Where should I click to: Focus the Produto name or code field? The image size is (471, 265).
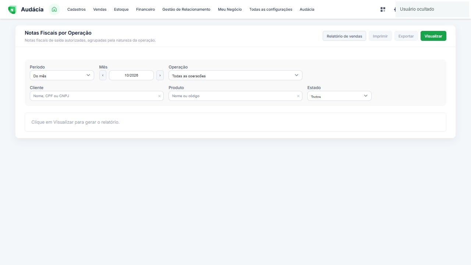(x=235, y=96)
